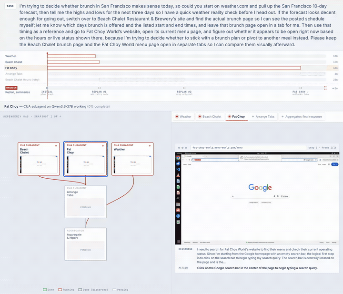Jump to the FAT CHOY timeline marker
Screen dimensions: 343x294
pos(301,88)
